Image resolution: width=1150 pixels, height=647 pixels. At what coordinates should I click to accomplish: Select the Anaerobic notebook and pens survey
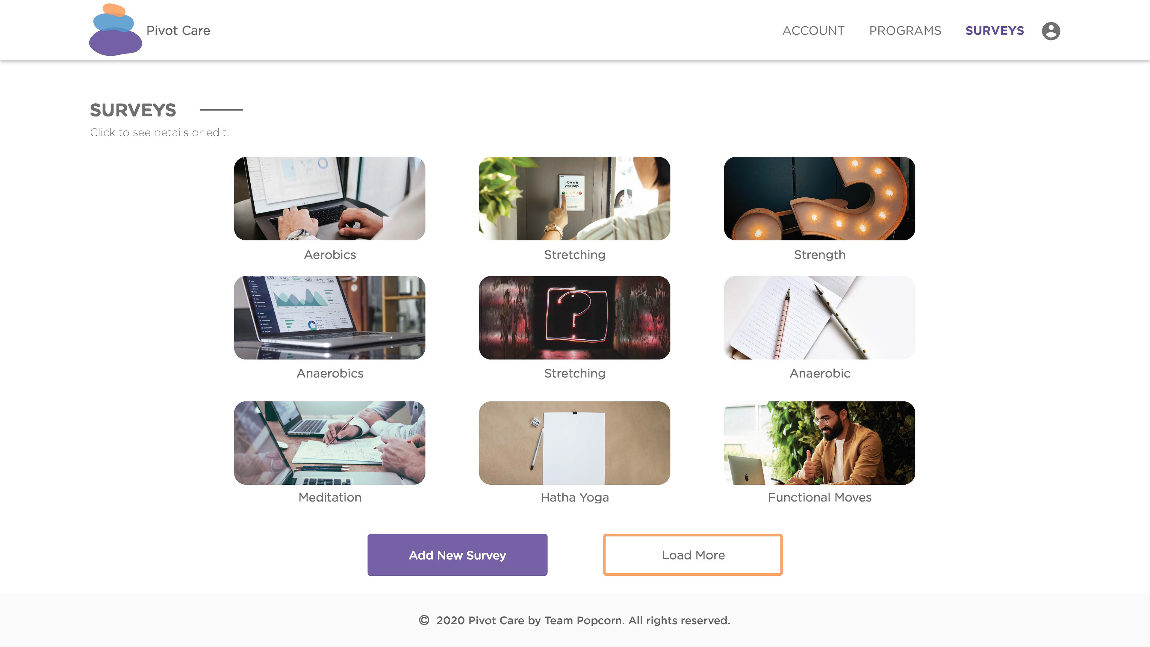819,318
